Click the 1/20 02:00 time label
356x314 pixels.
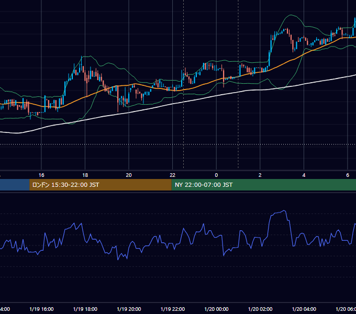tap(260, 309)
